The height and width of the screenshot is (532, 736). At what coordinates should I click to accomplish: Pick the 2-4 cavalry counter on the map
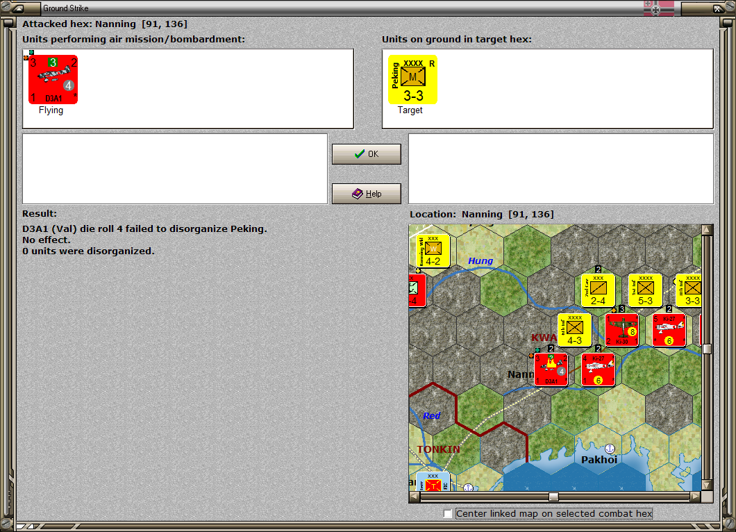(x=598, y=290)
